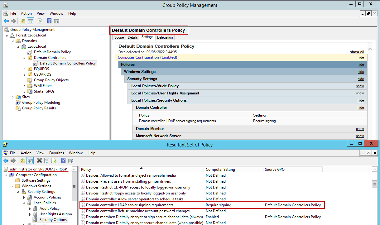Screen dimensions: 380x225
Task: Click Default Domain Policy GPO link icon
Action: (x=30, y=52)
